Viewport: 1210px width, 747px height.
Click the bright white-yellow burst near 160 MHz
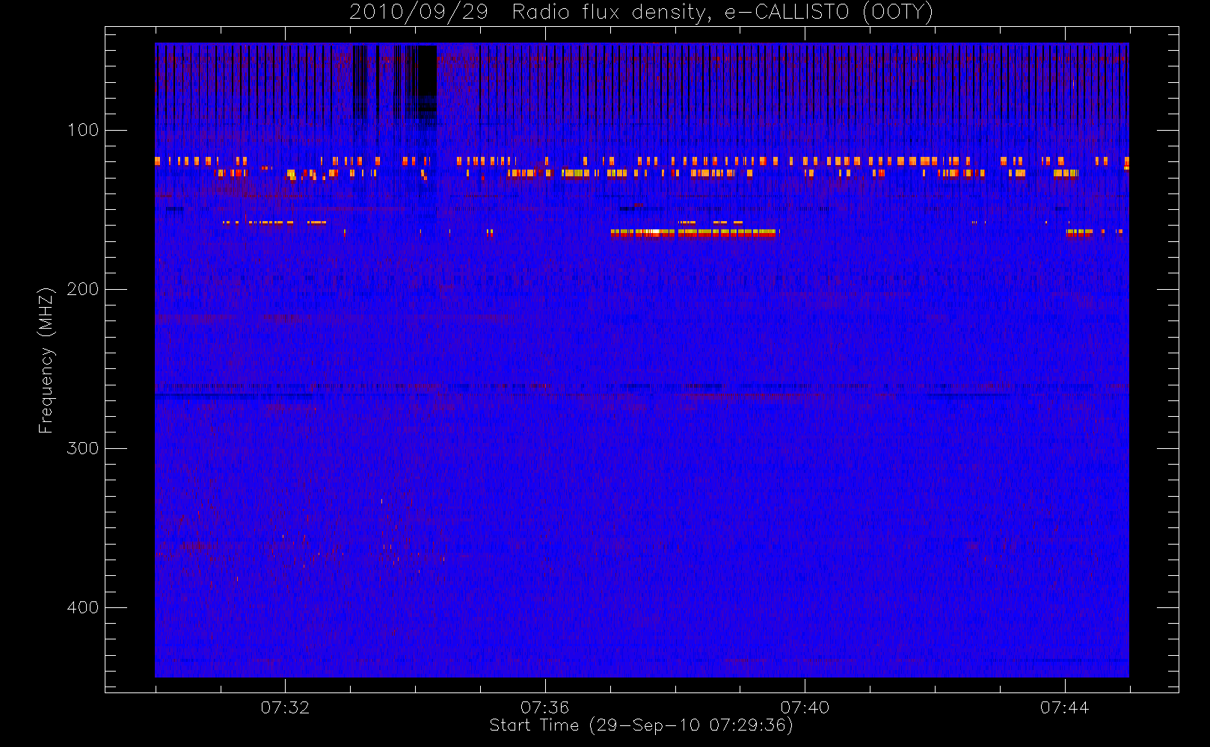pos(695,233)
